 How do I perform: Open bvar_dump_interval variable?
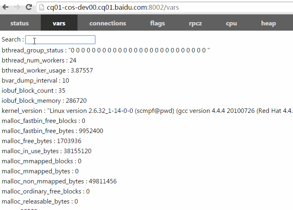(x=35, y=81)
